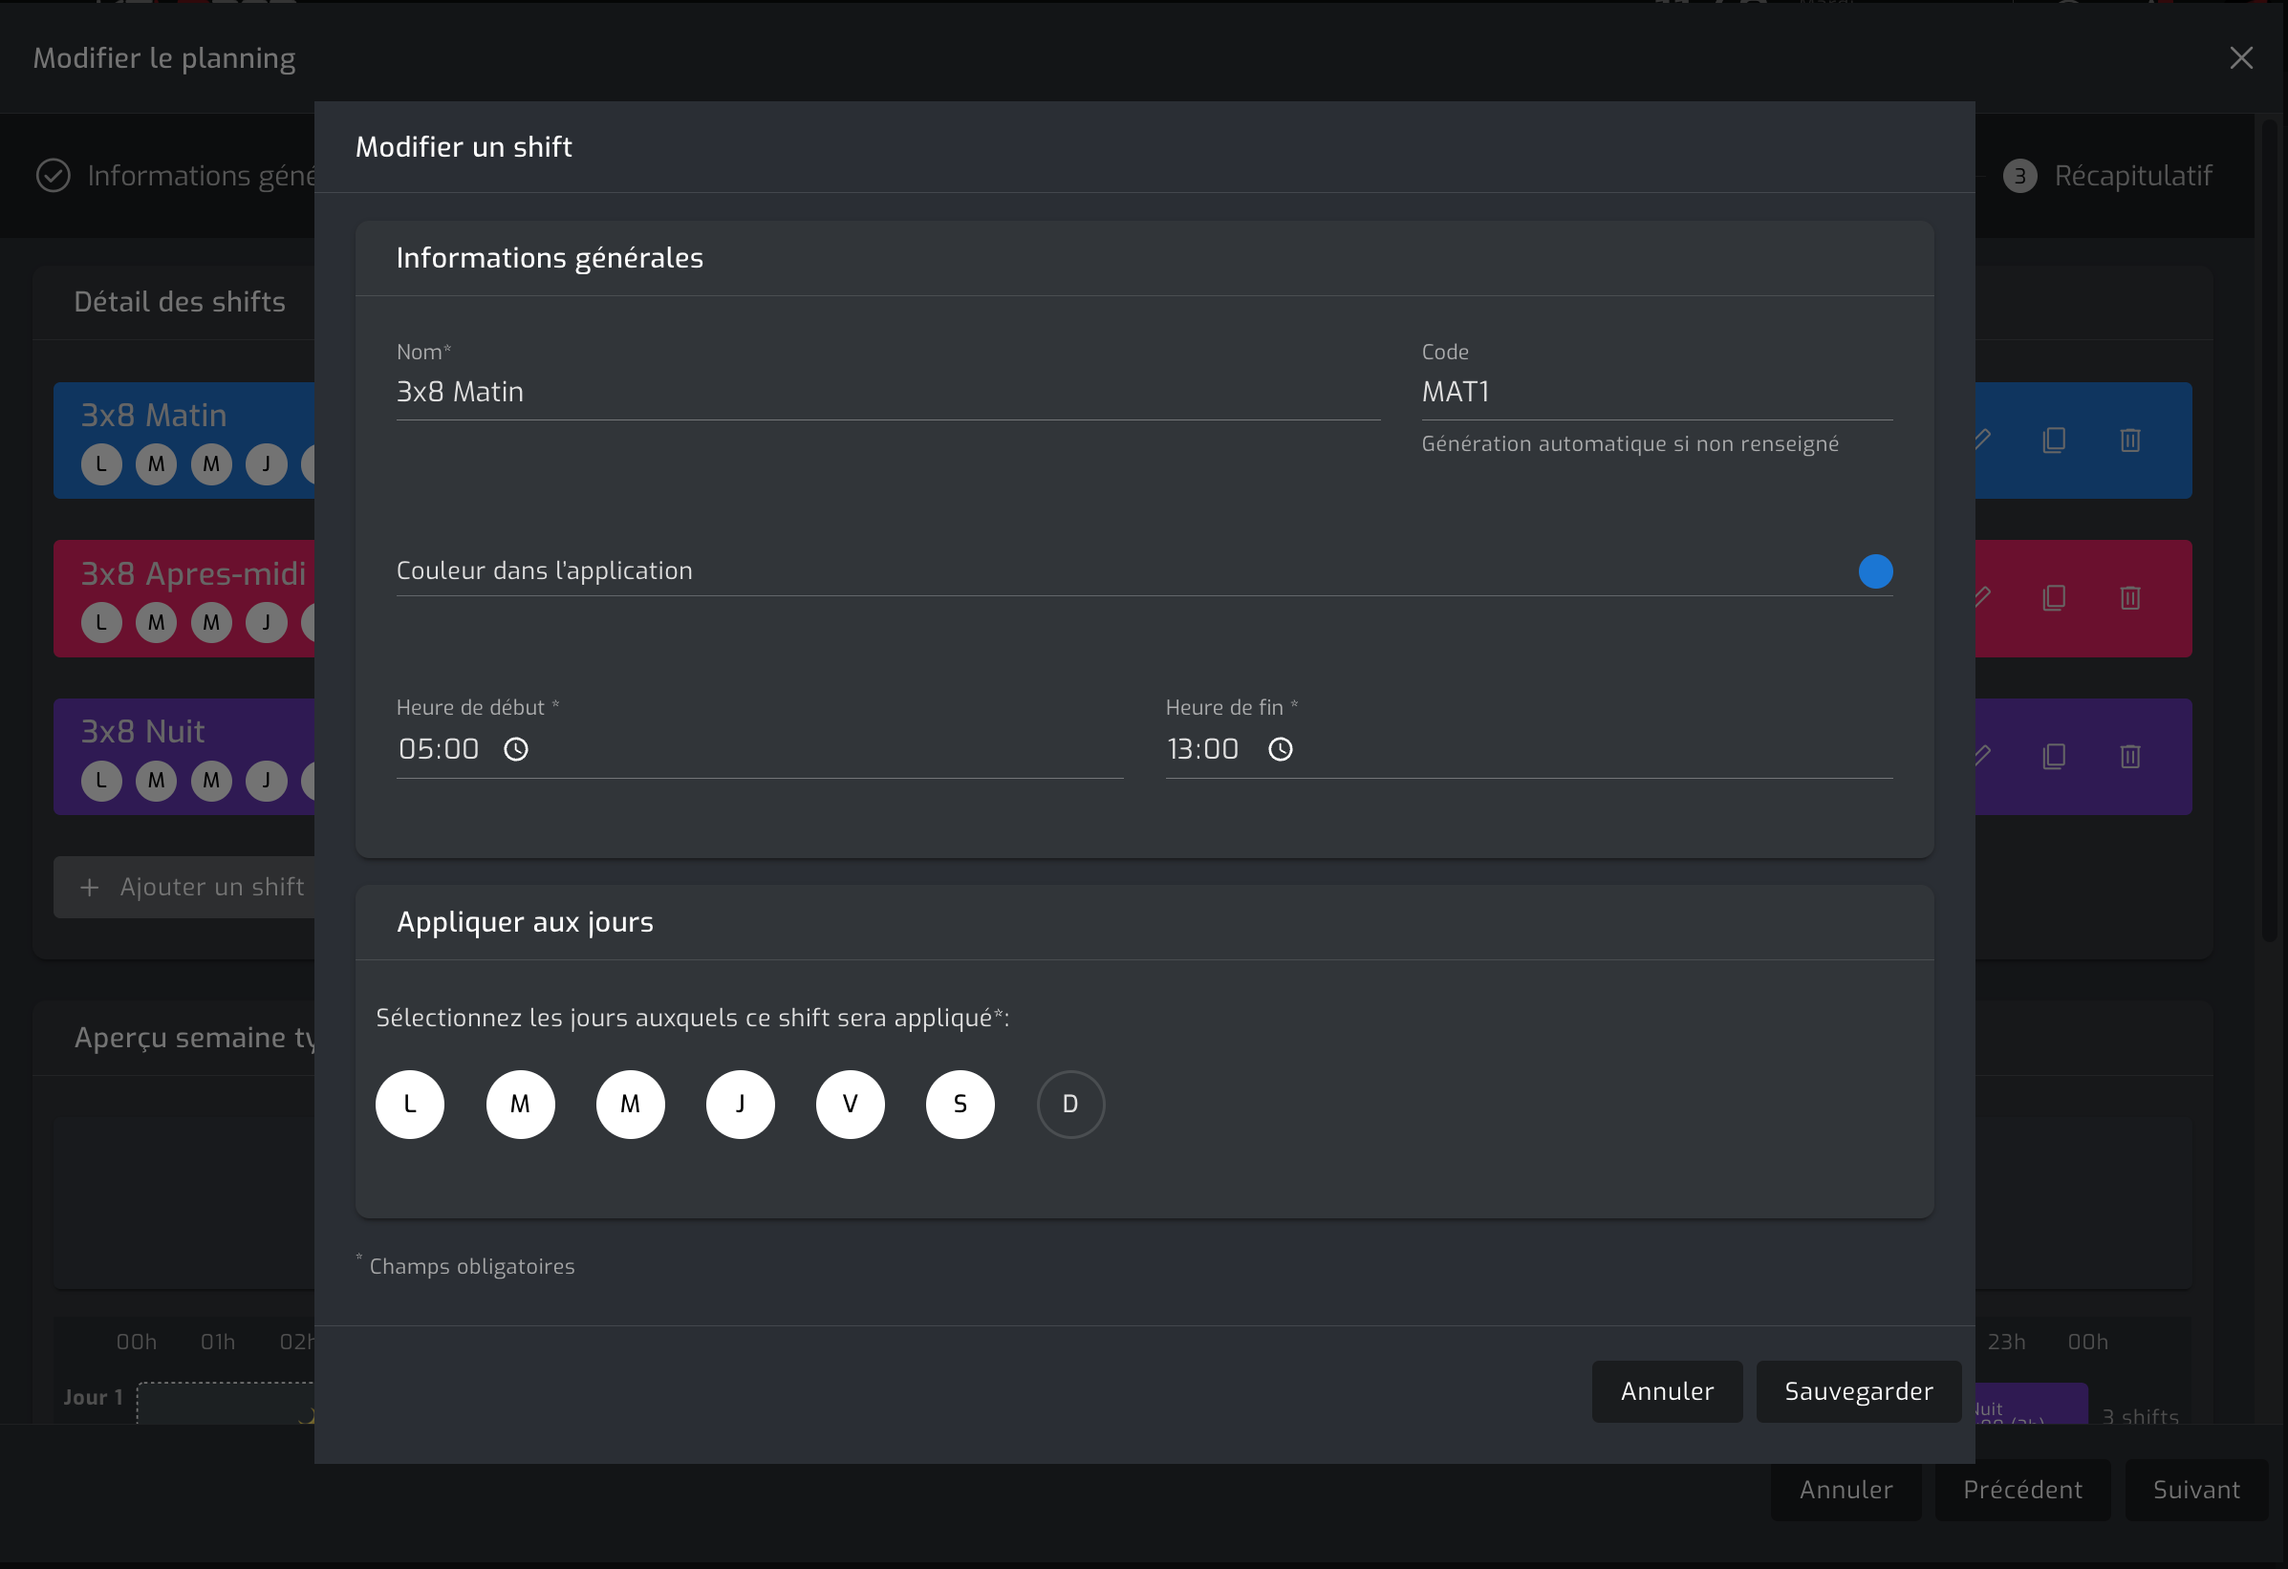Screen dimensions: 2288x1569
Task: Remove the 3x8 Nuit shift with trash icon
Action: (2129, 756)
